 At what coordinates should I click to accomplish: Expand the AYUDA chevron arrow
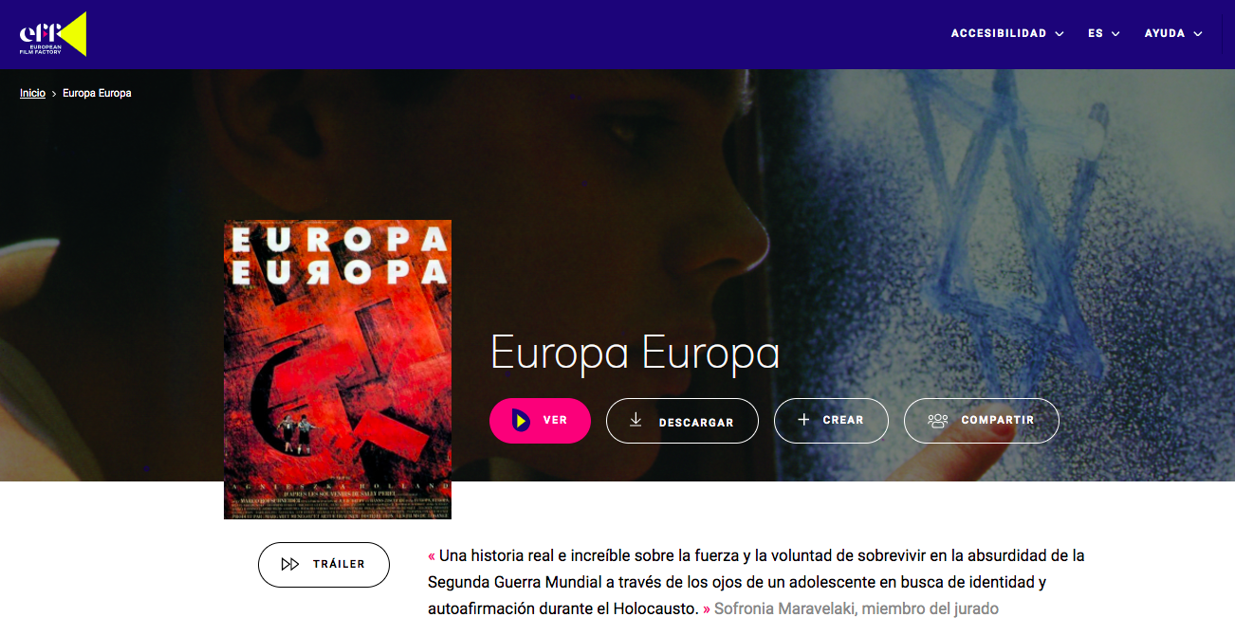tap(1198, 34)
